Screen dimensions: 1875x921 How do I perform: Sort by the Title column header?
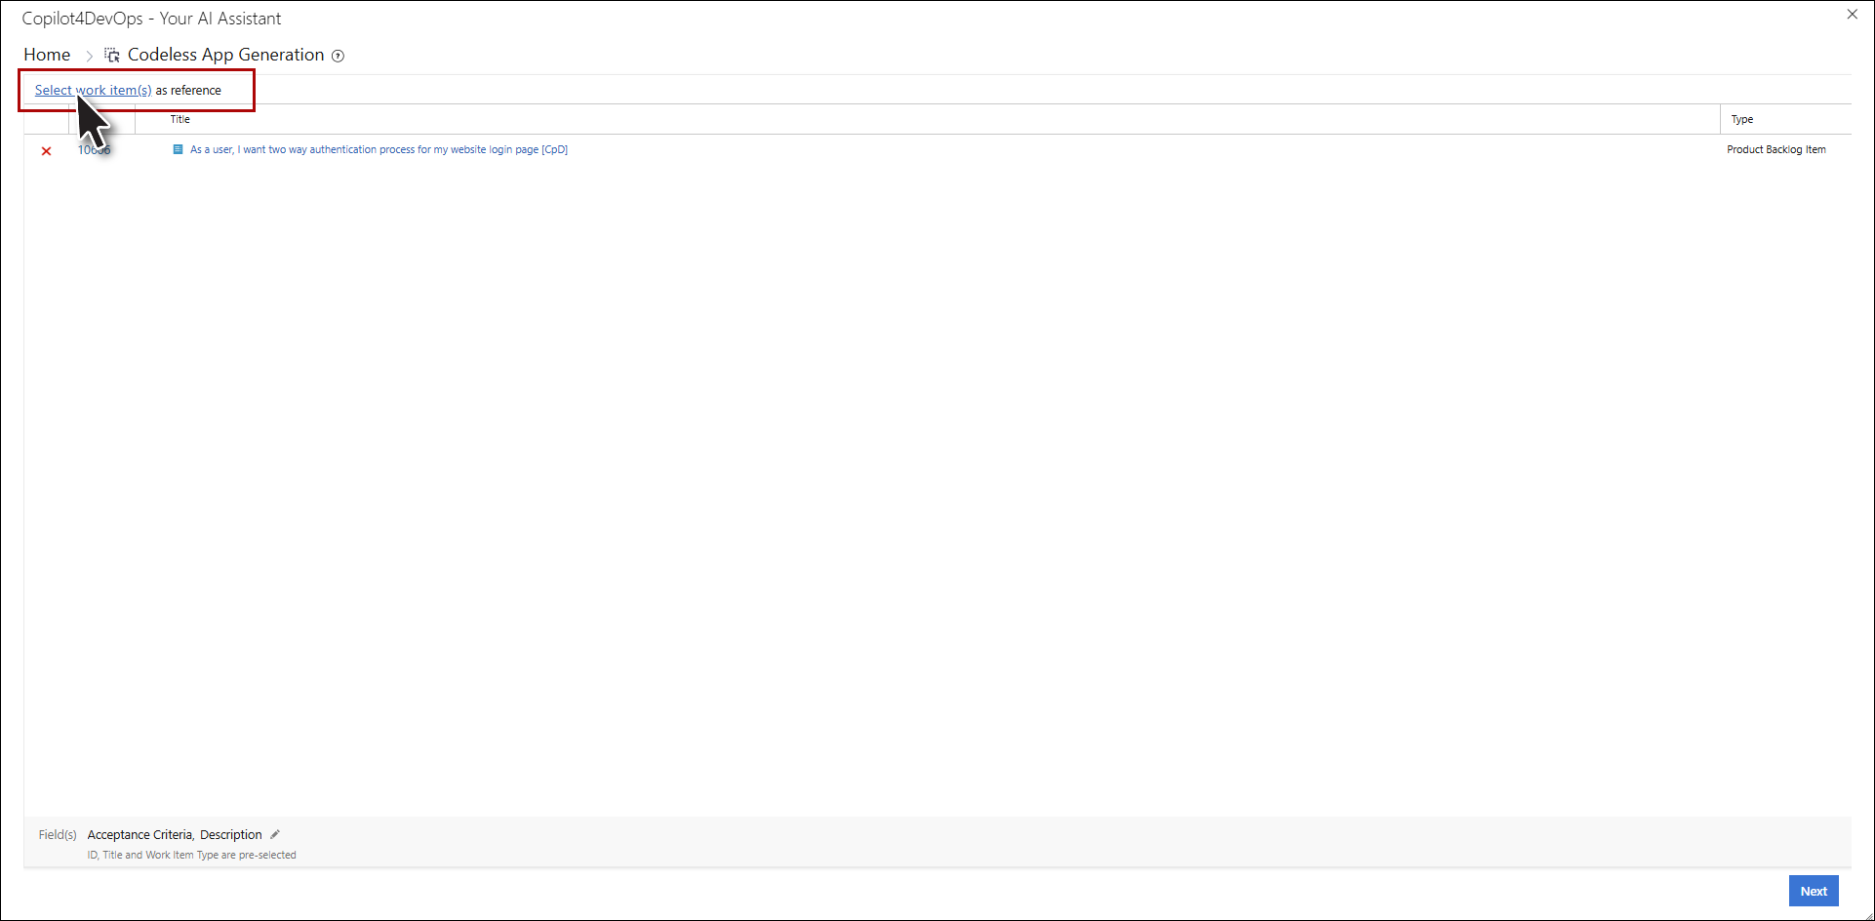180,119
